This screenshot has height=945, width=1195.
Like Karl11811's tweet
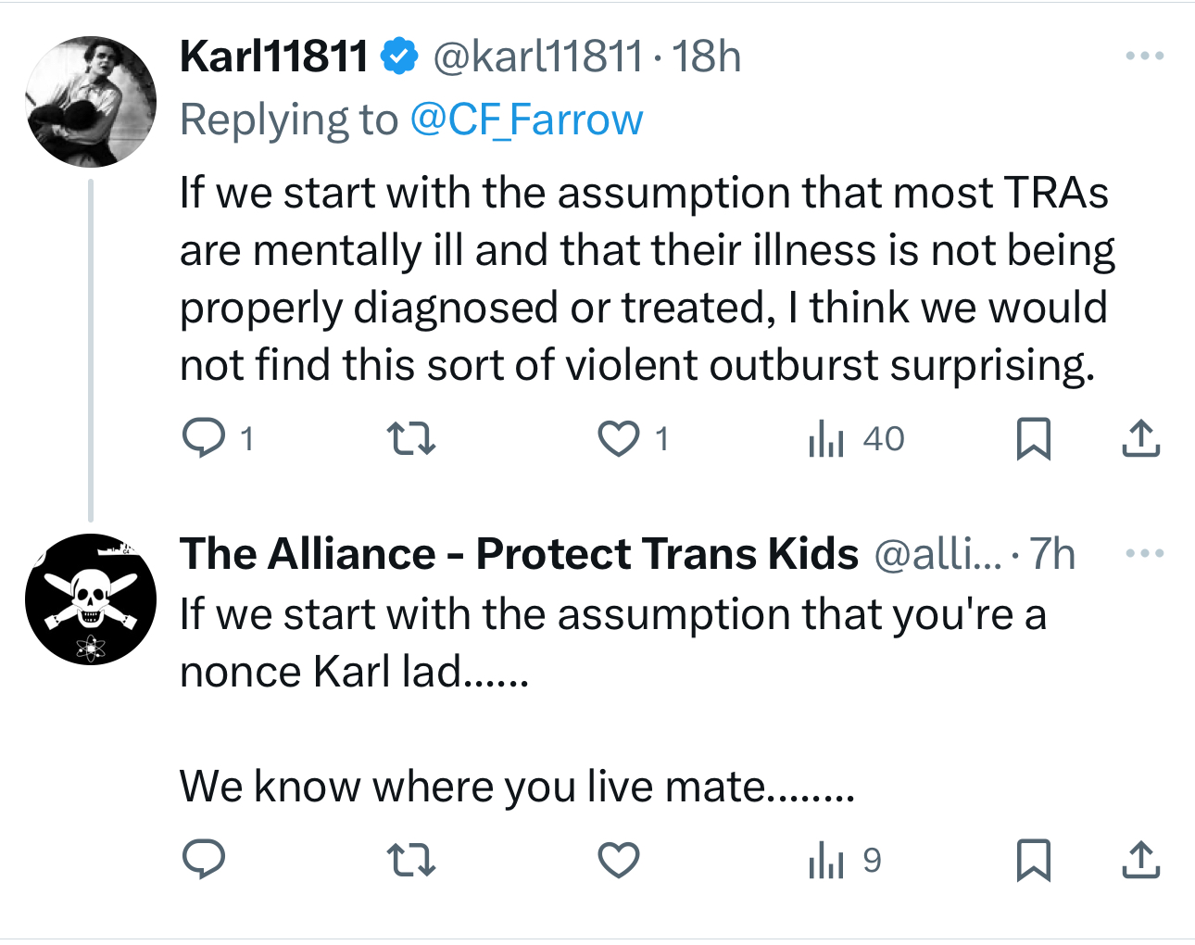pos(618,438)
